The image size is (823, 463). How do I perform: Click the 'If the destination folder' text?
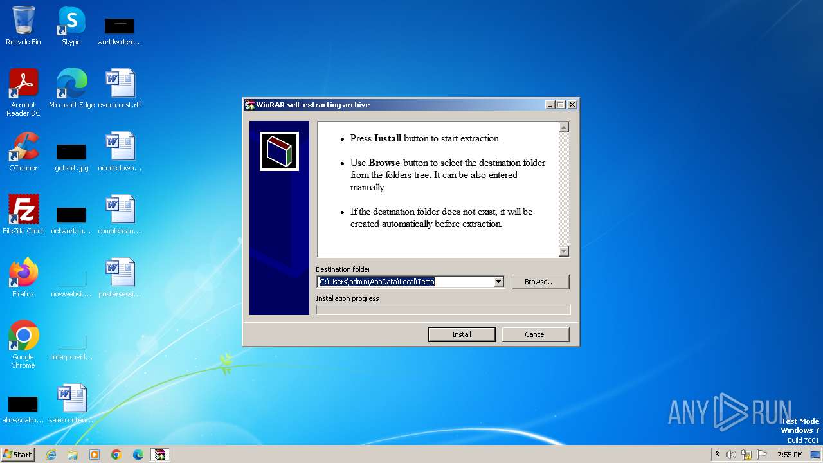441,218
